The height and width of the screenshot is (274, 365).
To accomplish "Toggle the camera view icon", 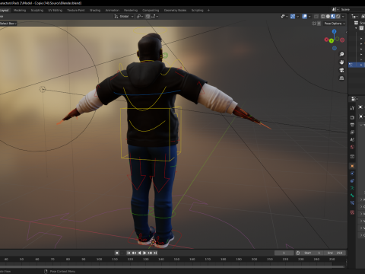I will click(x=341, y=70).
